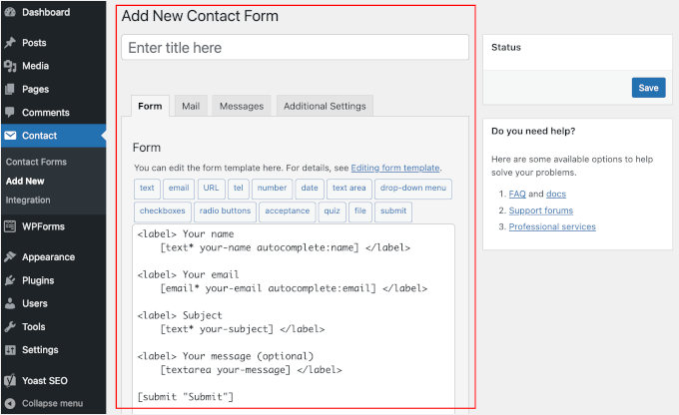Click the Settings sliders icon
Image resolution: width=679 pixels, height=415 pixels.
pos(10,349)
